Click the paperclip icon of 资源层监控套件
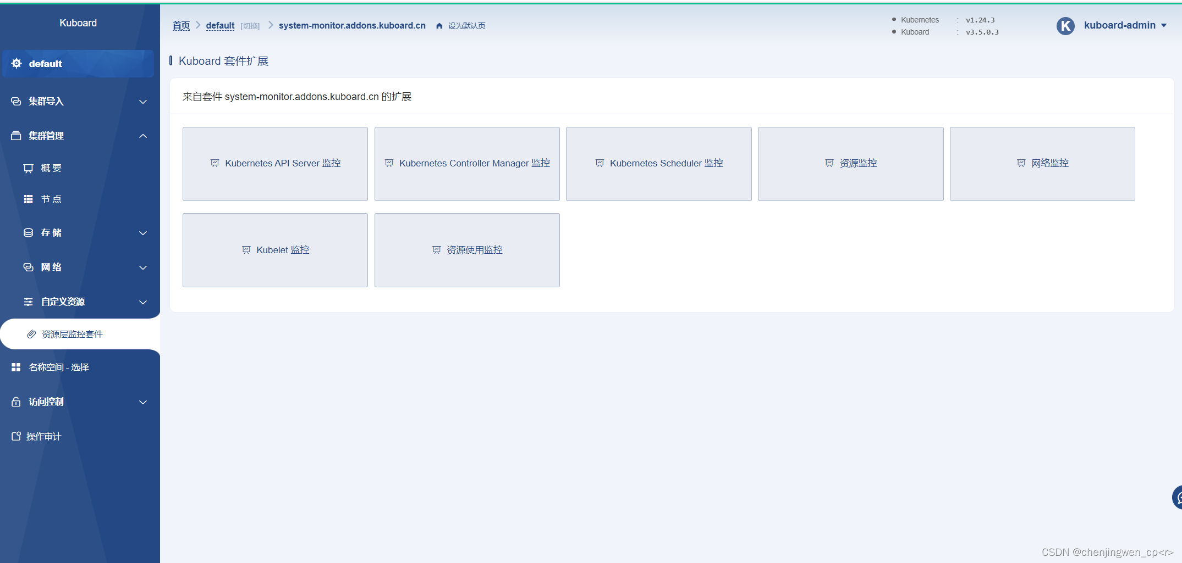 point(31,334)
